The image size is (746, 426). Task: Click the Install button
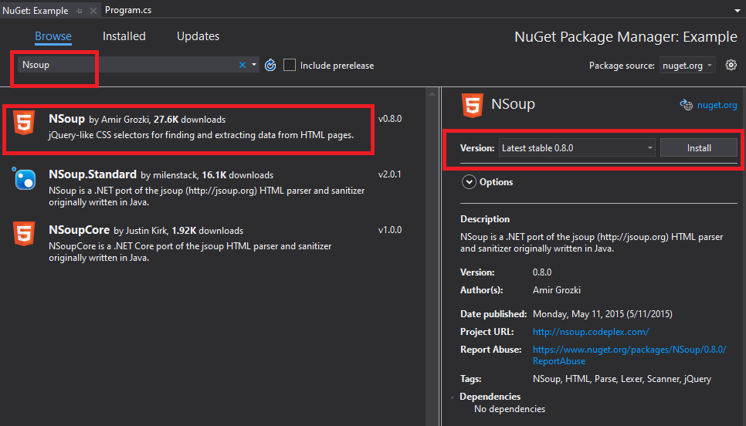click(698, 148)
